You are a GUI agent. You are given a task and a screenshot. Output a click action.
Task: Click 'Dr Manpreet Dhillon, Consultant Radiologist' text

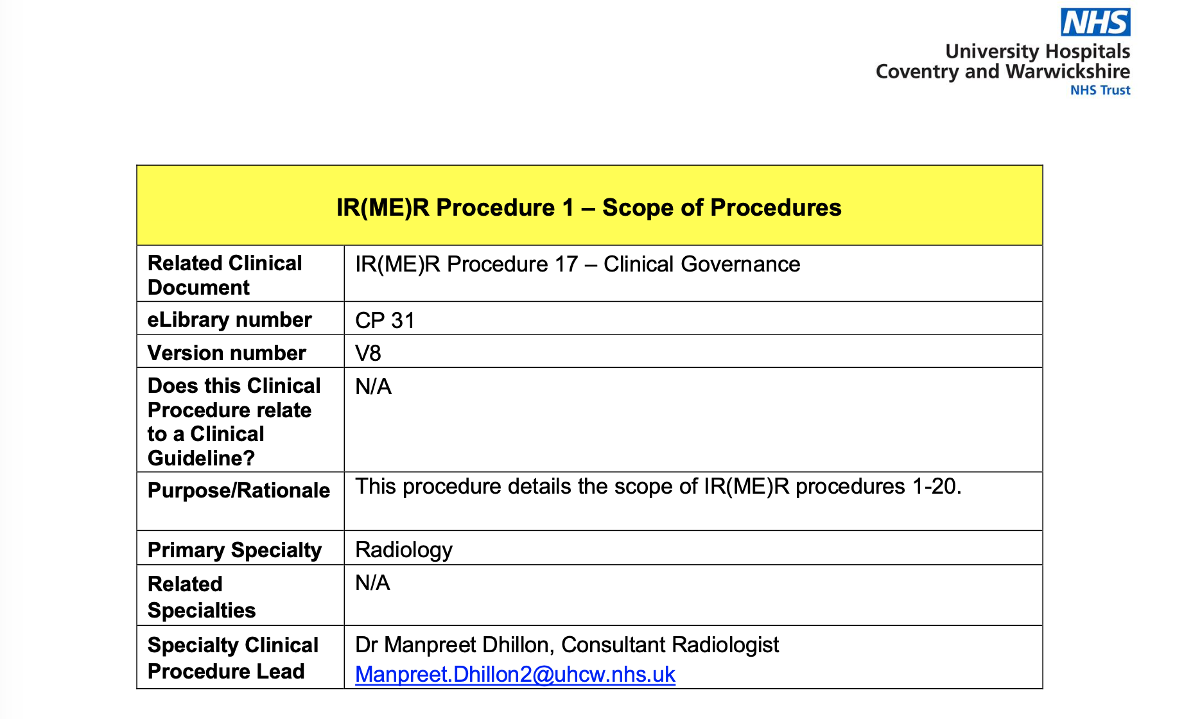[566, 645]
